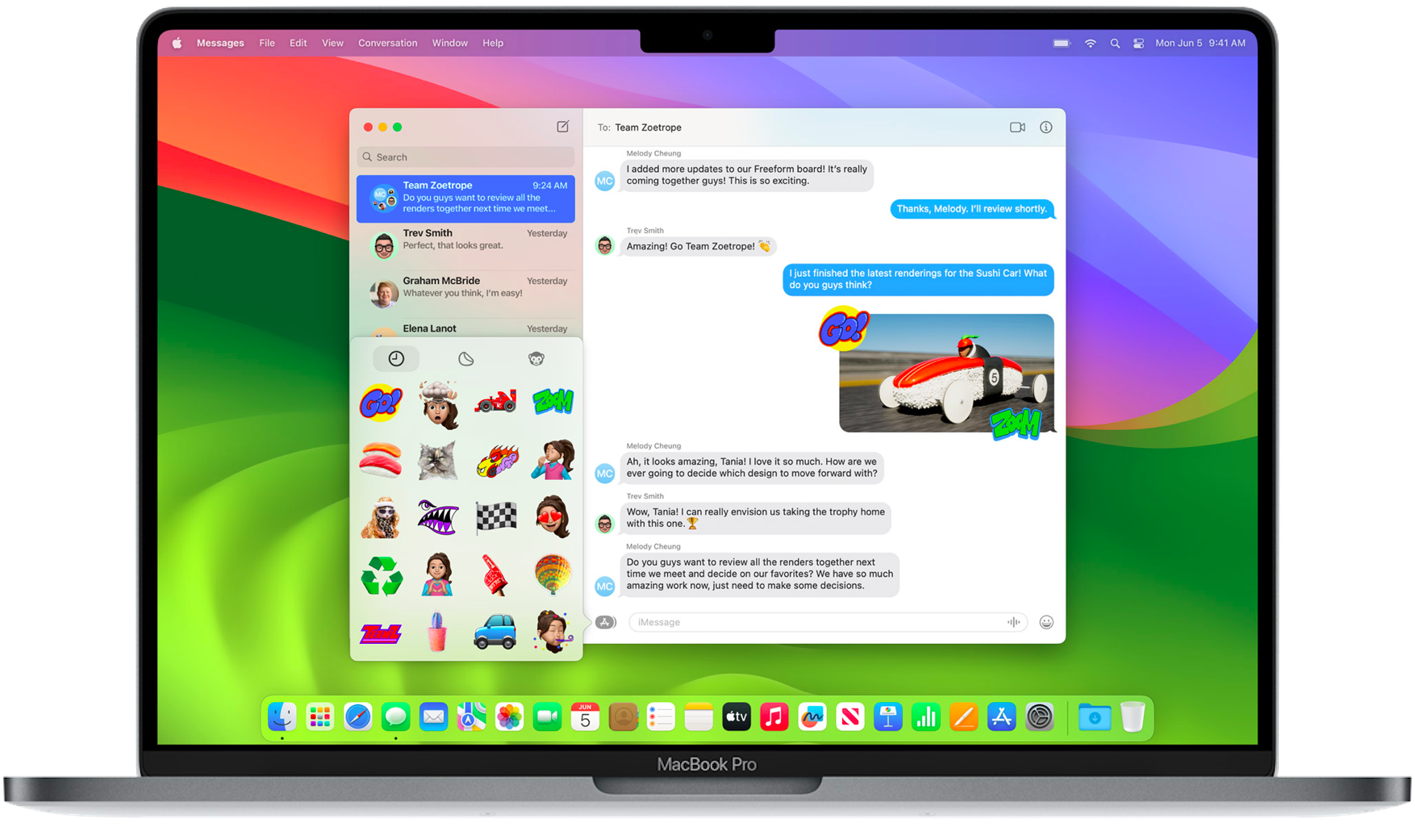
Task: Open Numbers from the Dock
Action: pyautogui.click(x=926, y=716)
